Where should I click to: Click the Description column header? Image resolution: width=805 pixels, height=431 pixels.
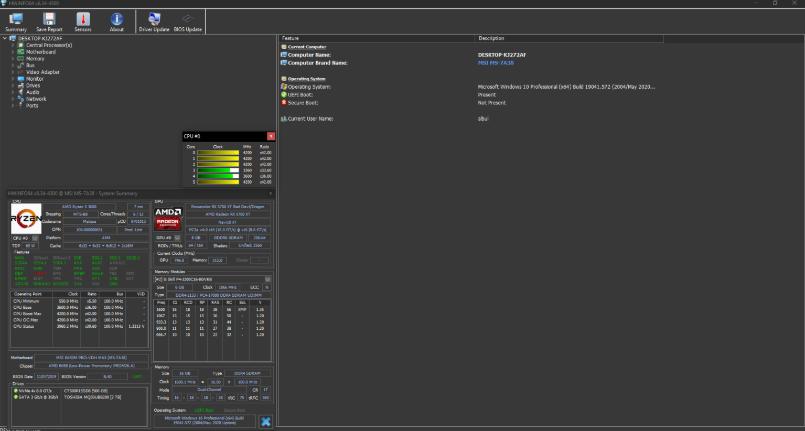[x=569, y=38]
